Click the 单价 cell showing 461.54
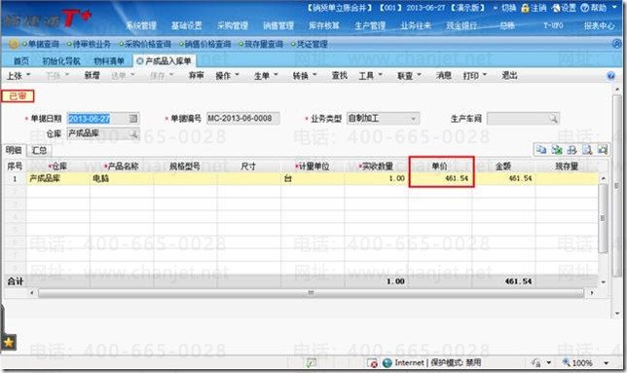The width and height of the screenshot is (627, 373). tap(441, 178)
